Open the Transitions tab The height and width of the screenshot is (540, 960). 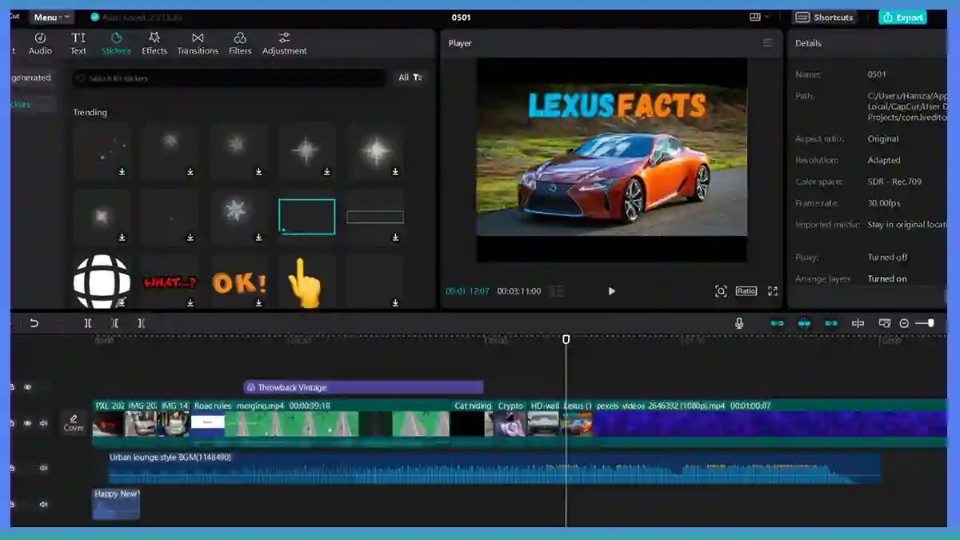(x=198, y=43)
